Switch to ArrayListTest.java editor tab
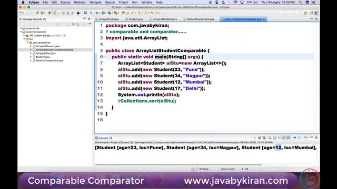 (x=109, y=19)
